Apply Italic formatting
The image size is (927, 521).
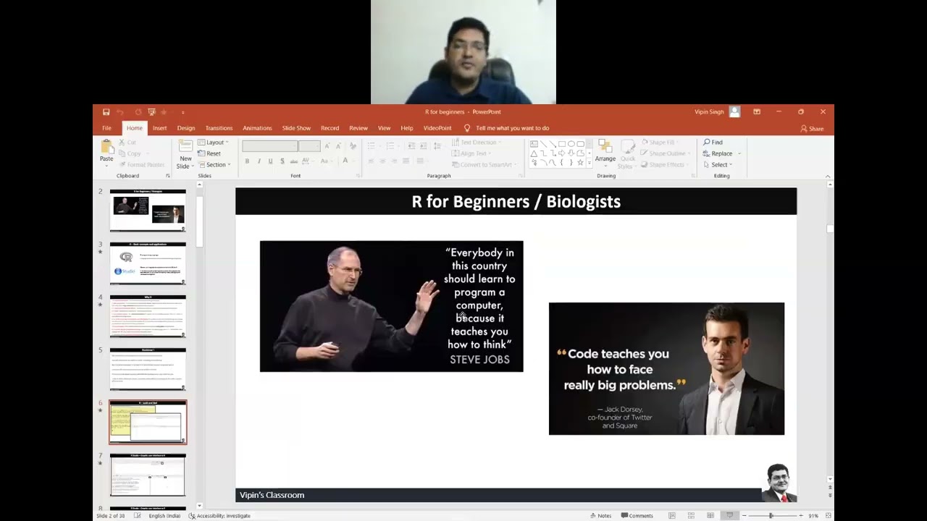click(x=259, y=161)
